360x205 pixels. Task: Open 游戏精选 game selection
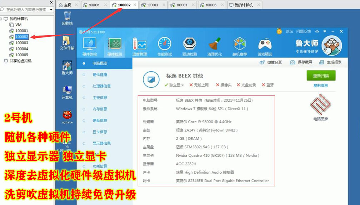(265, 47)
